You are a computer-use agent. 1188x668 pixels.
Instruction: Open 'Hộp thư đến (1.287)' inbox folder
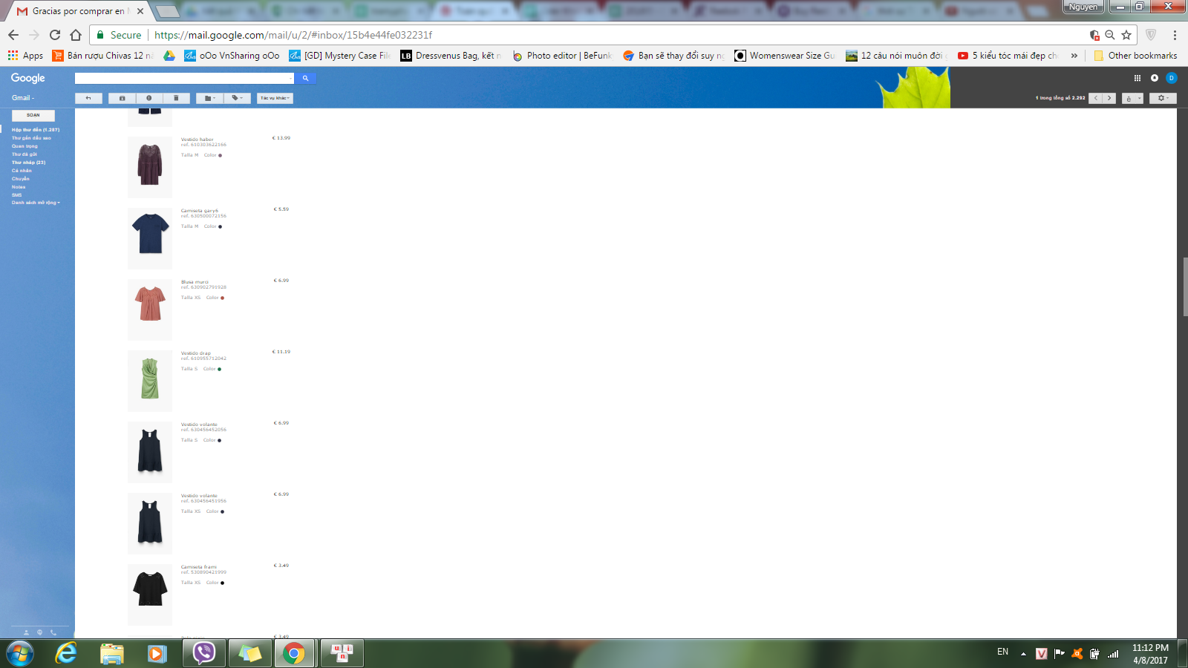[35, 130]
